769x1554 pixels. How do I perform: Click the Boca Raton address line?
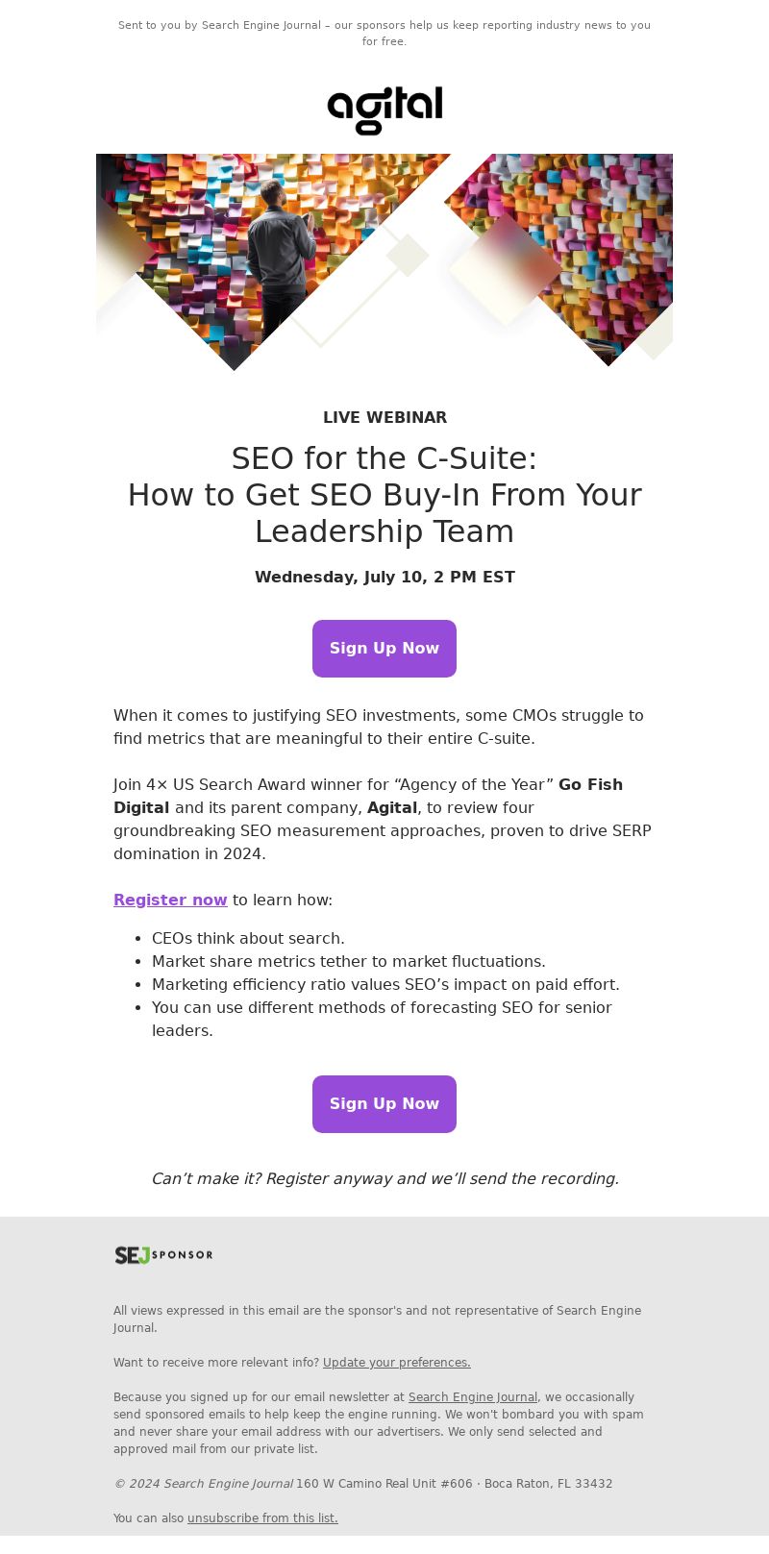tap(454, 1484)
